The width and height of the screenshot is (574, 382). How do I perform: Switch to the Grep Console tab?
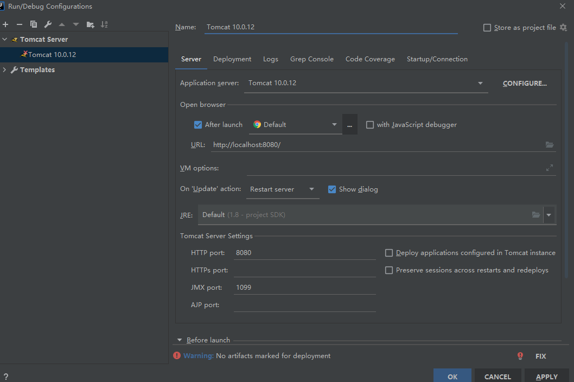[x=312, y=59]
